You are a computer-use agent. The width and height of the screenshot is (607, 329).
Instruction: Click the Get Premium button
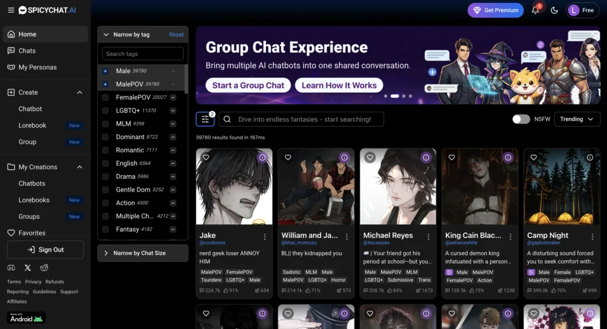pos(496,11)
